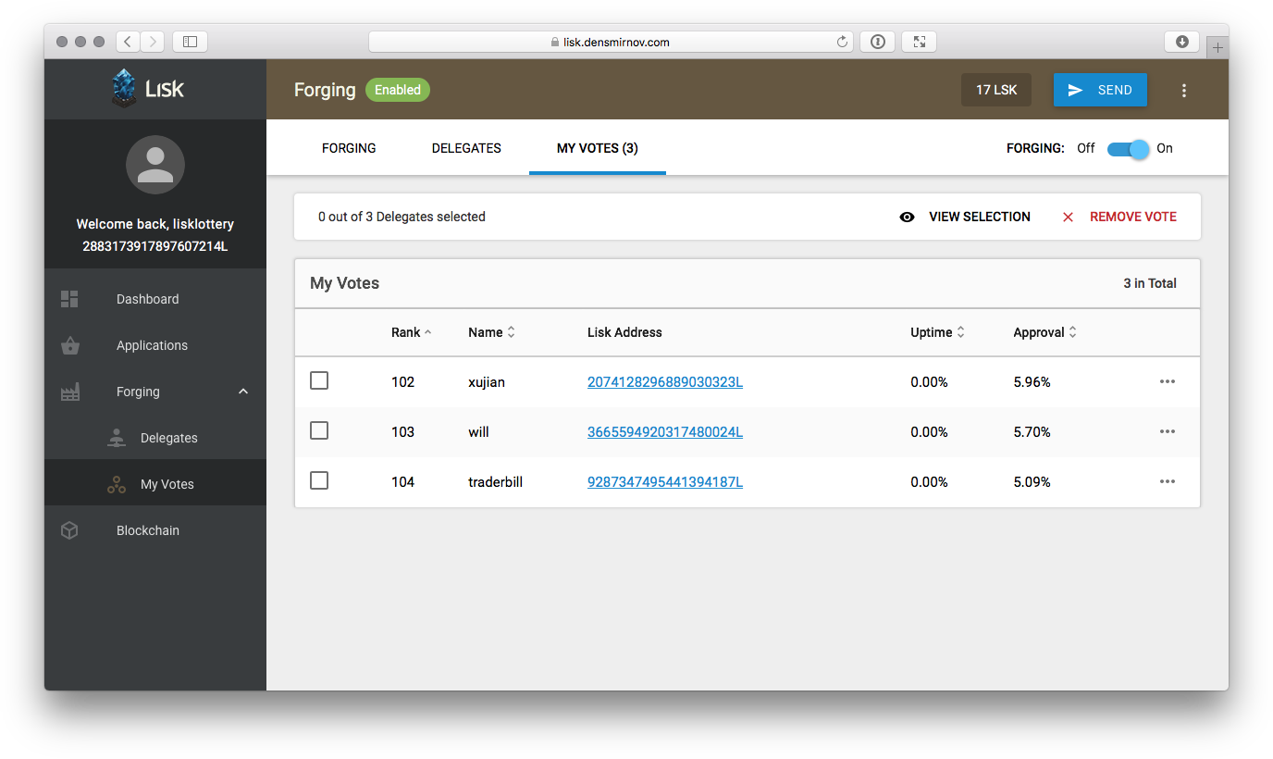The image size is (1273, 759).
Task: Select the xujian delegate checkbox
Action: pyautogui.click(x=319, y=380)
